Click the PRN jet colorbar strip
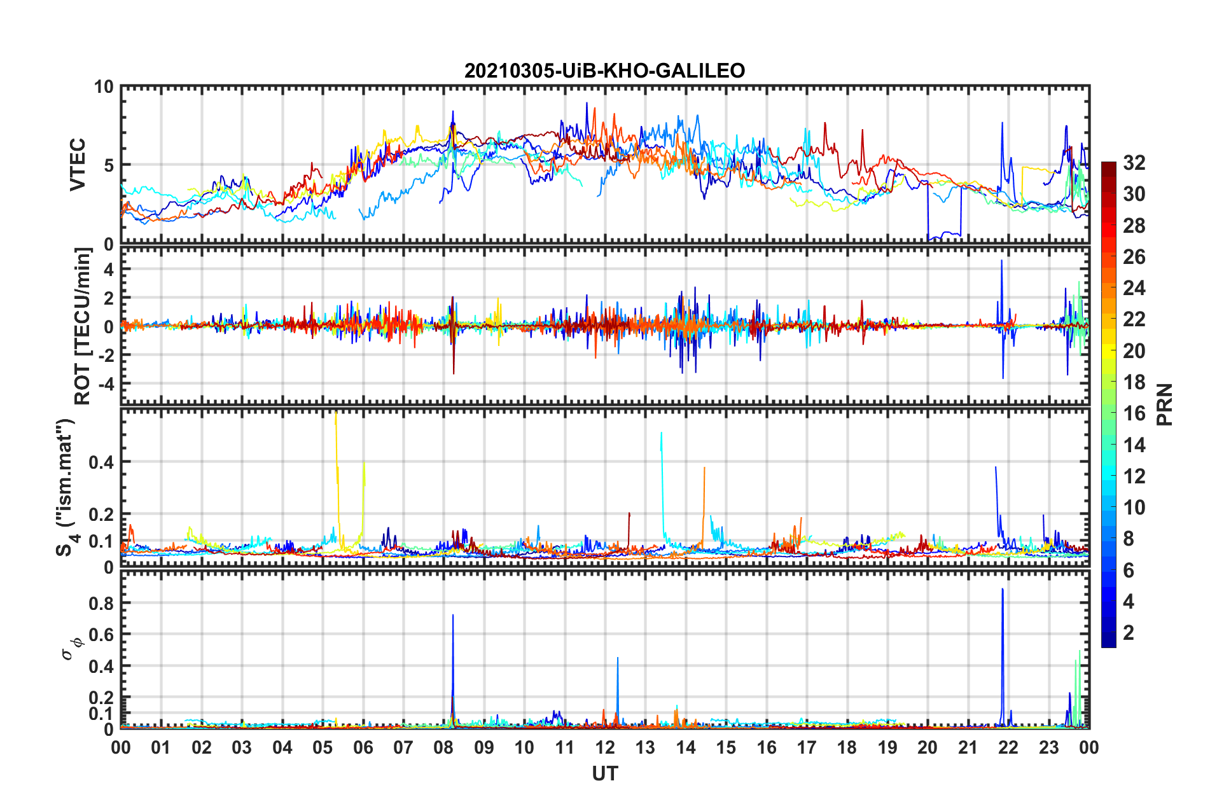The image size is (1210, 809). 1108,405
